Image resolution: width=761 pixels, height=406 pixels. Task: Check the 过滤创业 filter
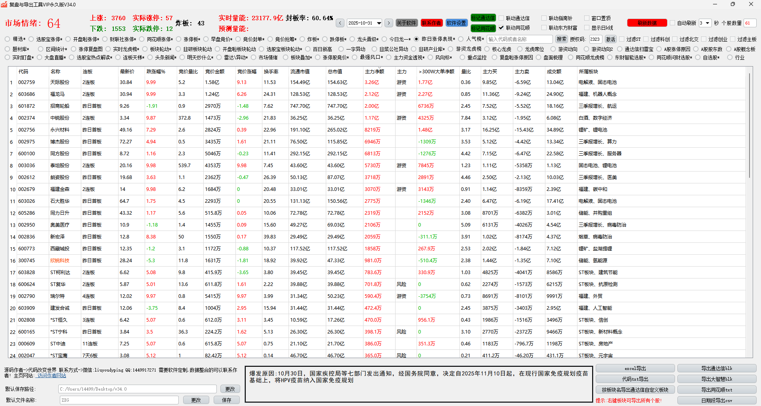pos(704,39)
